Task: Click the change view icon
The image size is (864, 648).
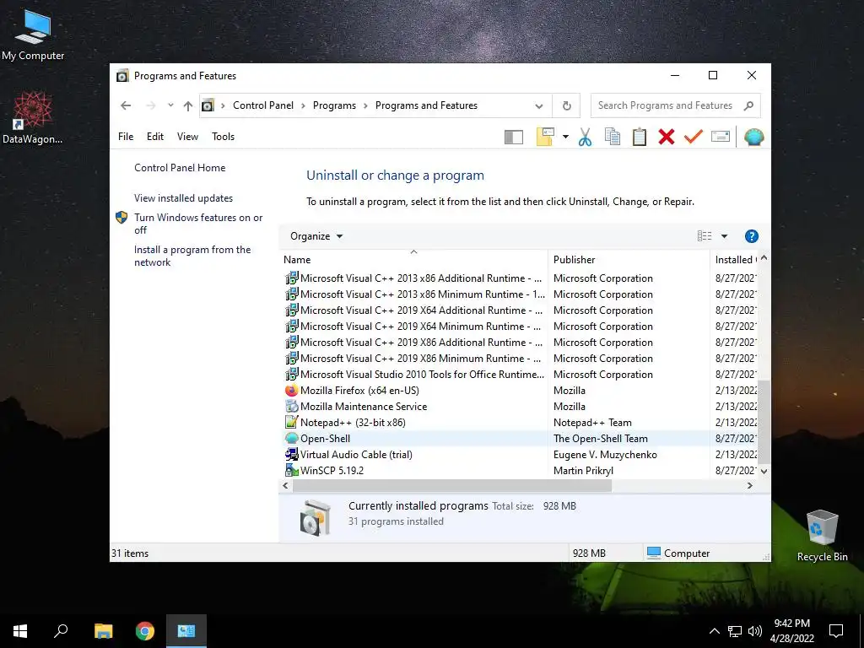Action: (x=705, y=236)
